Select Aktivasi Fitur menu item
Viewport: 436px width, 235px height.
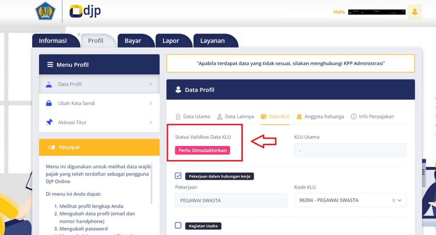pos(99,122)
